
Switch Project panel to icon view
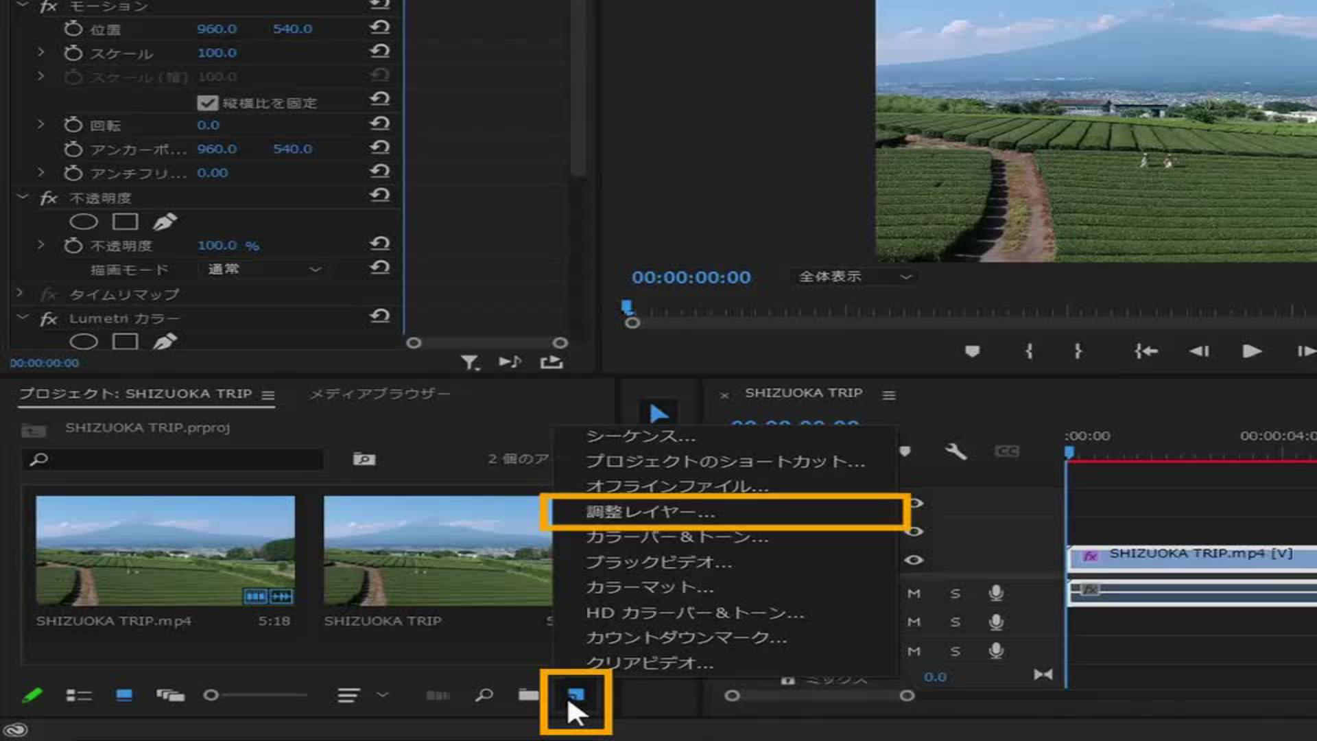point(124,696)
